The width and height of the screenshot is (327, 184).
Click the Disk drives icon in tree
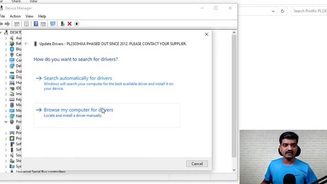click(x=12, y=72)
